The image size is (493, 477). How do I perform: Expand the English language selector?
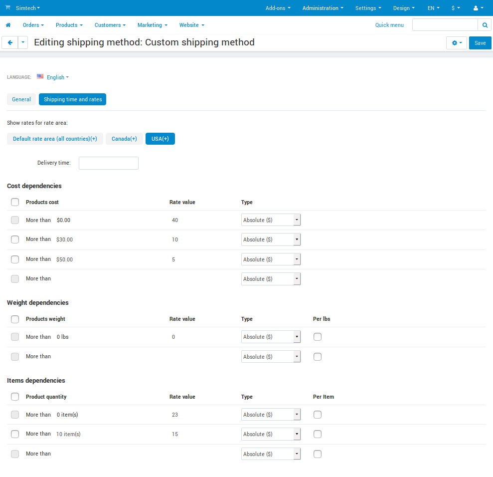[57, 77]
